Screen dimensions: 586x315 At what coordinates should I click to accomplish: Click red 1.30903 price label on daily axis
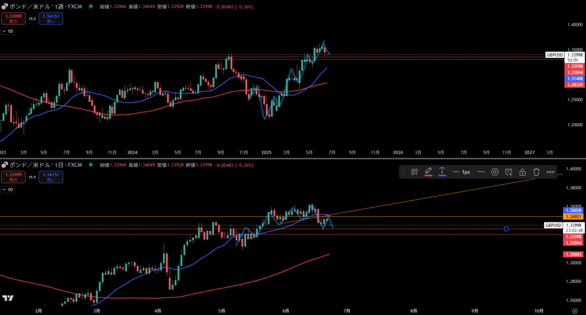click(x=573, y=254)
